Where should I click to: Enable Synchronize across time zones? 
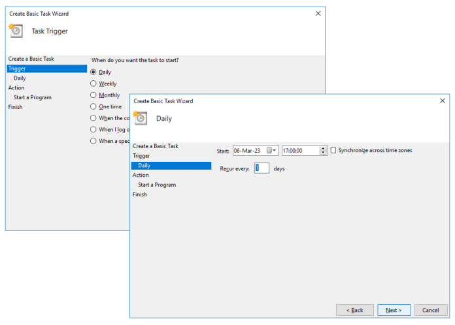tap(333, 150)
